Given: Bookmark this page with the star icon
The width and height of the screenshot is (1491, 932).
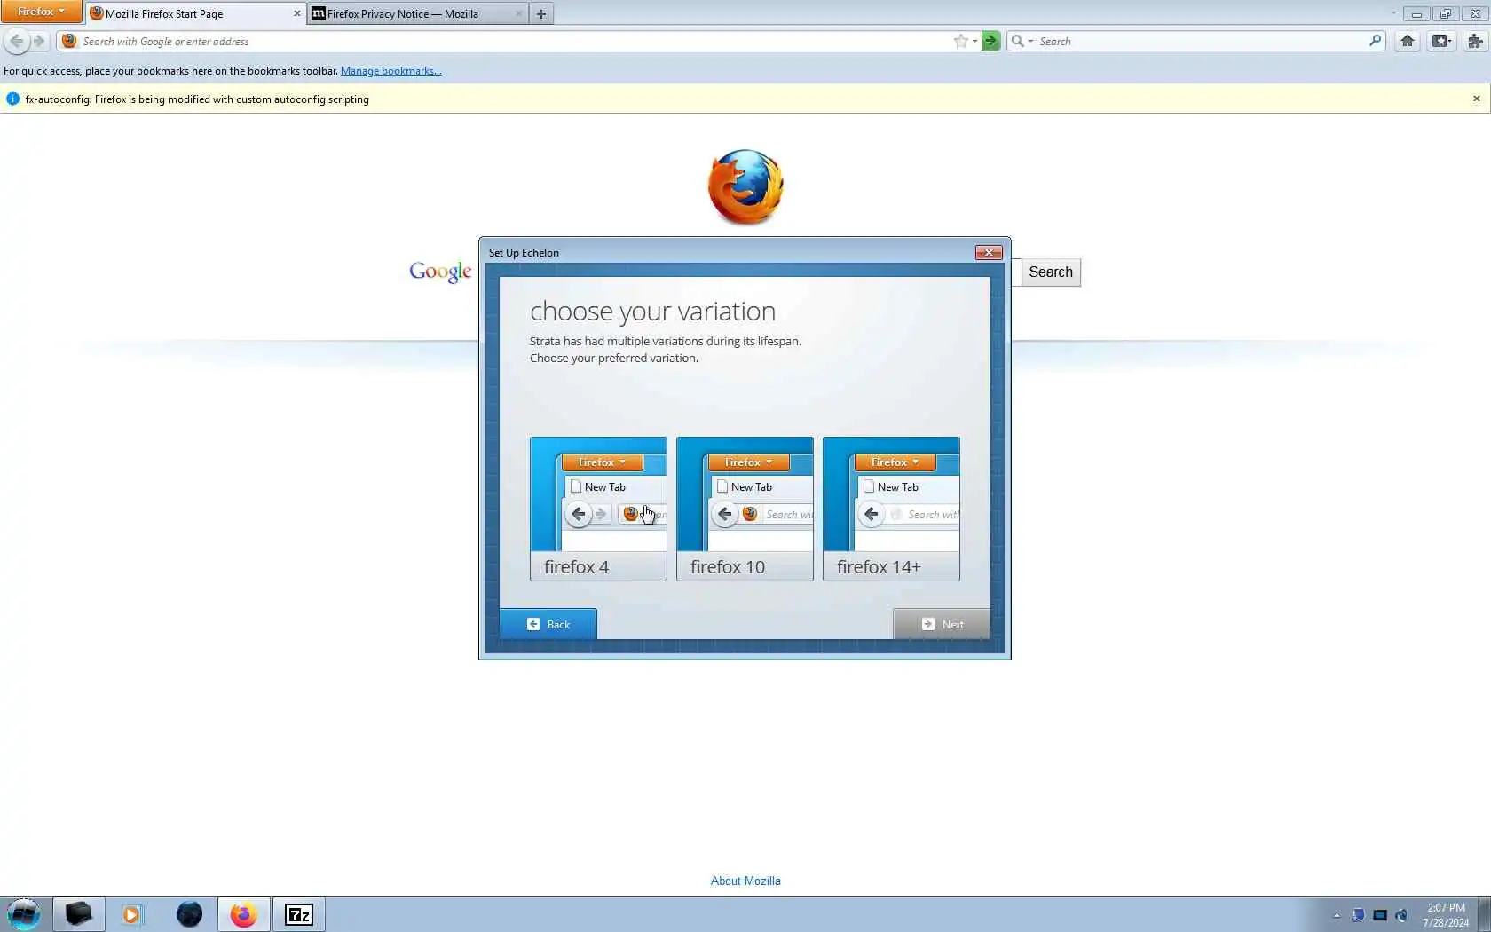Looking at the screenshot, I should pyautogui.click(x=960, y=41).
